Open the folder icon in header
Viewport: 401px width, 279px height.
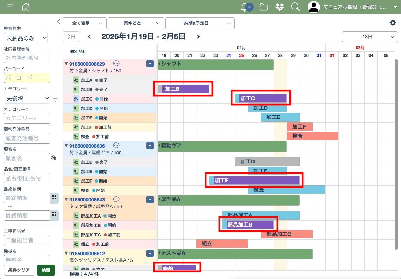[x=264, y=7]
